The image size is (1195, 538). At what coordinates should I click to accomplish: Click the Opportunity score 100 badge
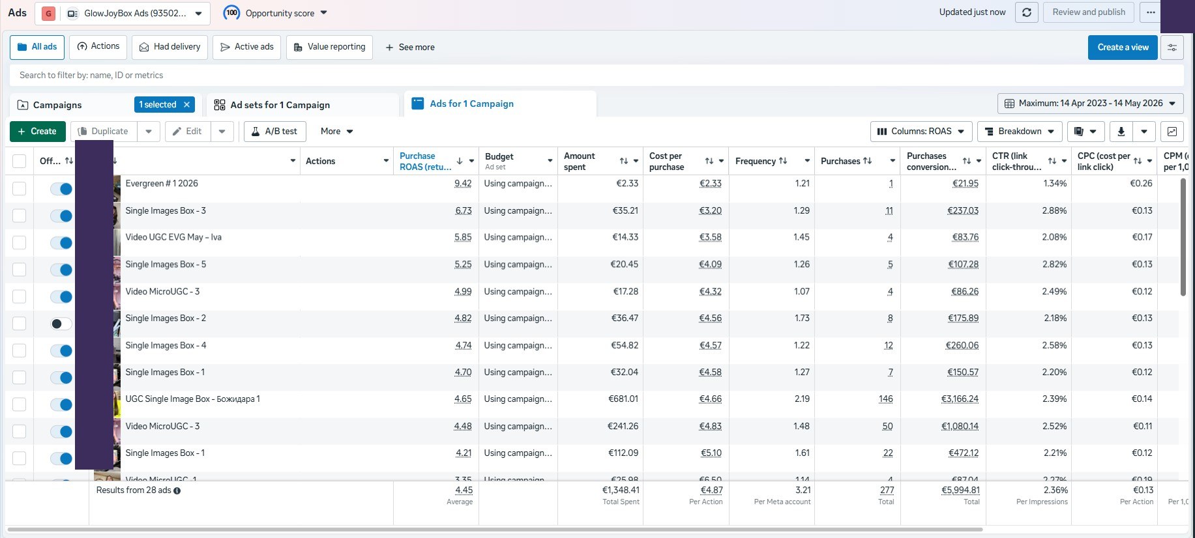tap(231, 13)
